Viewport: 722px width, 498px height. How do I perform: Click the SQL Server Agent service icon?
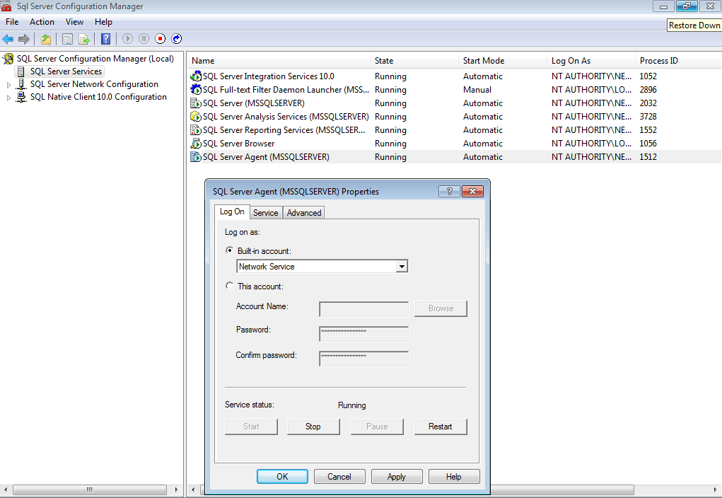pos(196,156)
